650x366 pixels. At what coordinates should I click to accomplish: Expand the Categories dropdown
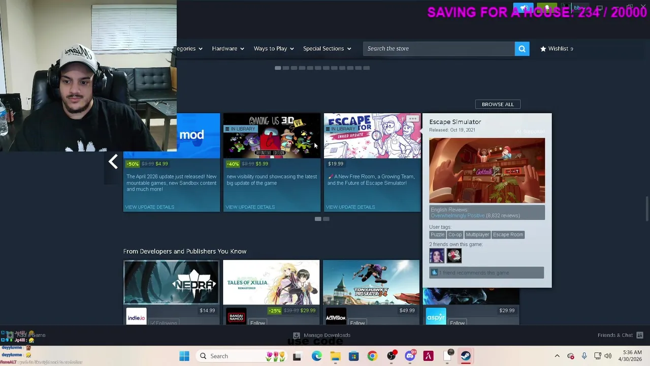pyautogui.click(x=190, y=48)
